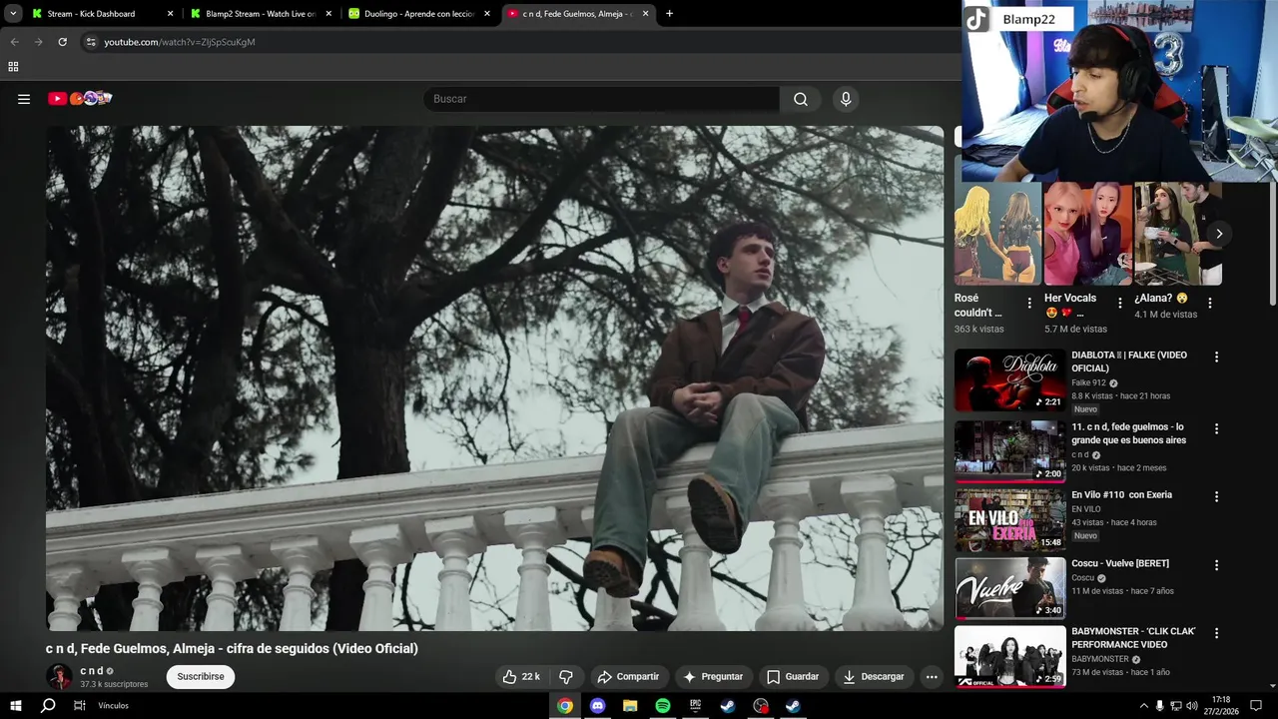Open the BABYMONSTER CLIK CLAK thumbnail

[x=1009, y=656]
